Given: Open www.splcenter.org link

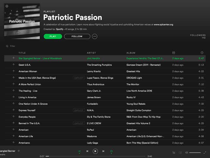Looking at the screenshot, I should pyautogui.click(x=163, y=25).
